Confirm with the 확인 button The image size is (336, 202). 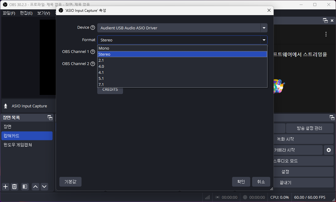241,182
